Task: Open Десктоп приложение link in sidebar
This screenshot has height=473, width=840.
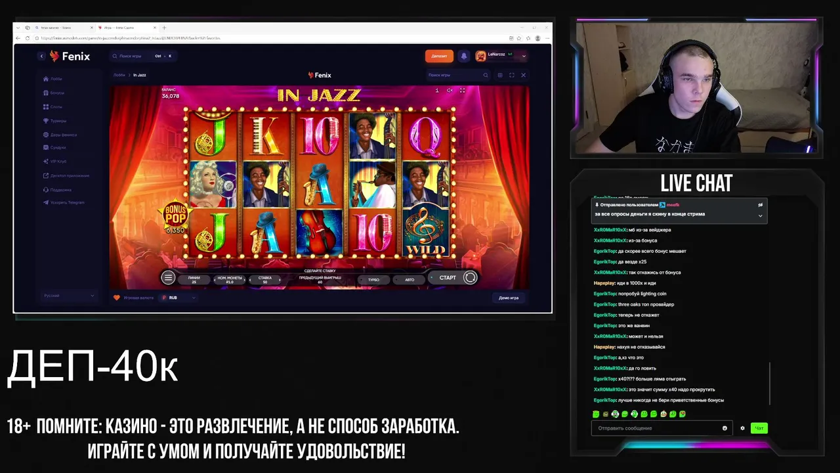Action: (66, 175)
